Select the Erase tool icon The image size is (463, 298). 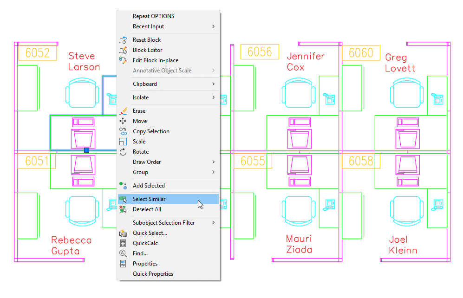coord(122,110)
